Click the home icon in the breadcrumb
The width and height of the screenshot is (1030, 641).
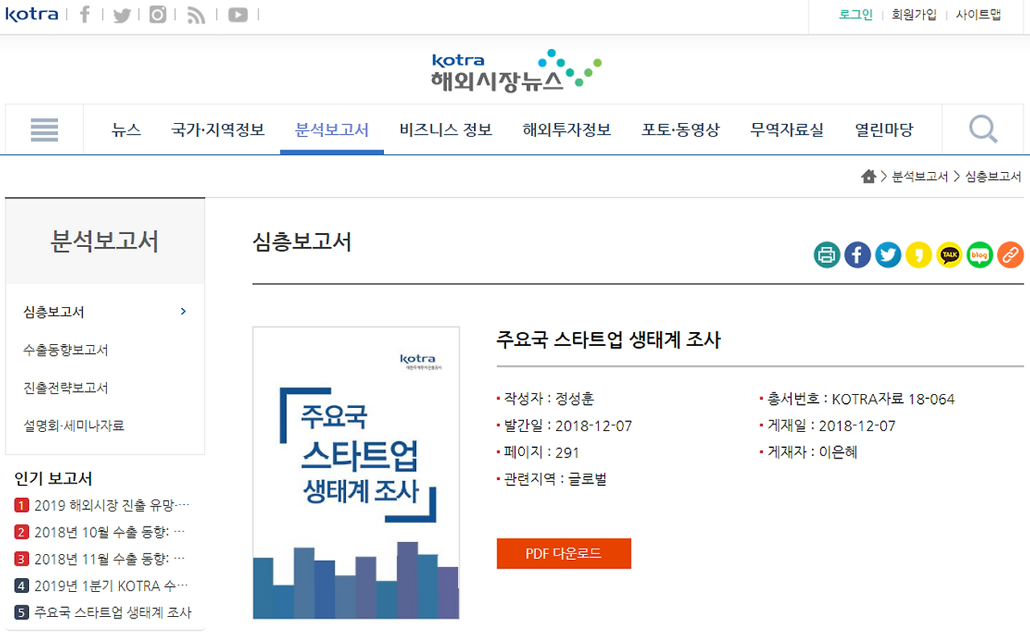click(x=869, y=175)
